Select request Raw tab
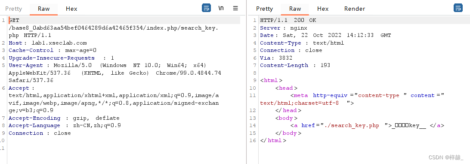 pyautogui.click(x=44, y=9)
